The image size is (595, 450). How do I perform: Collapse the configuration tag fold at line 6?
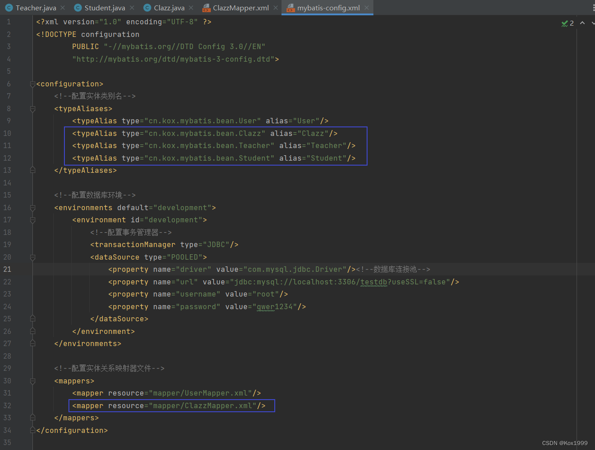pyautogui.click(x=32, y=84)
